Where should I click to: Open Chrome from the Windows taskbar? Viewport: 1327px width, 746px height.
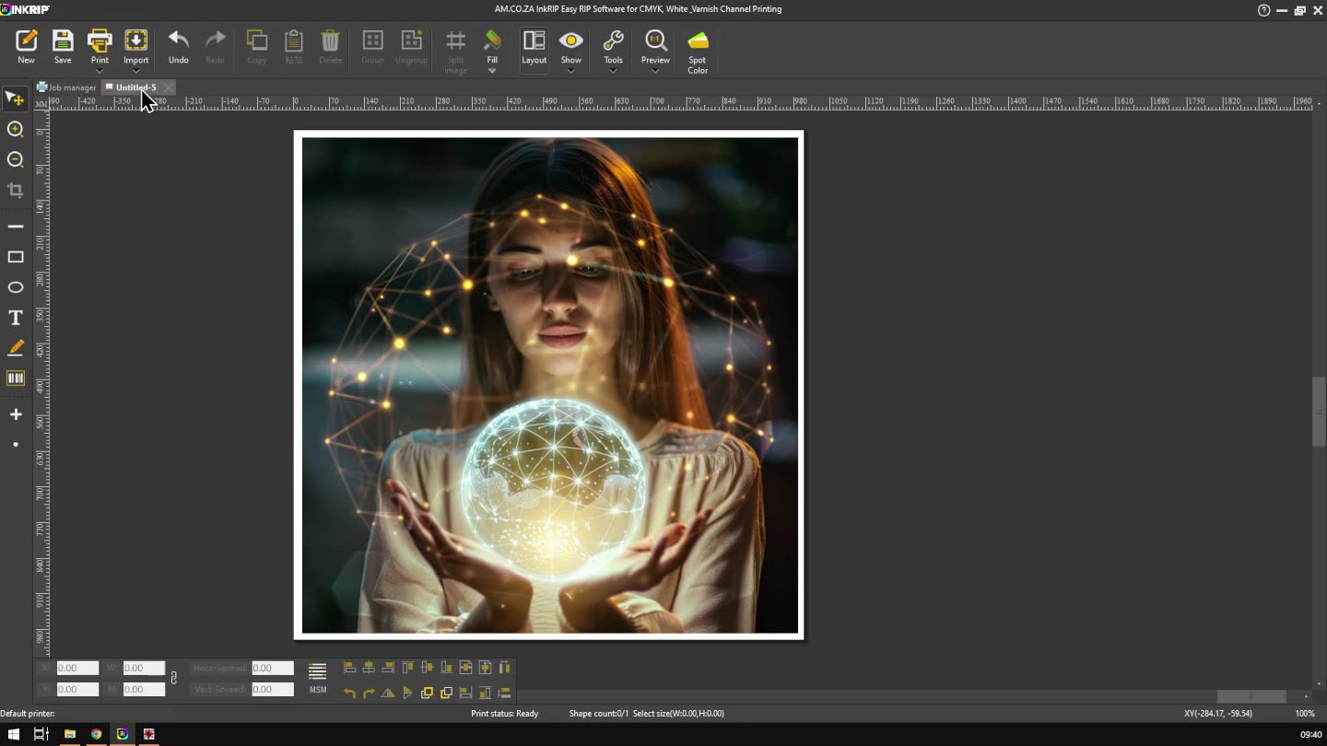pyautogui.click(x=96, y=734)
